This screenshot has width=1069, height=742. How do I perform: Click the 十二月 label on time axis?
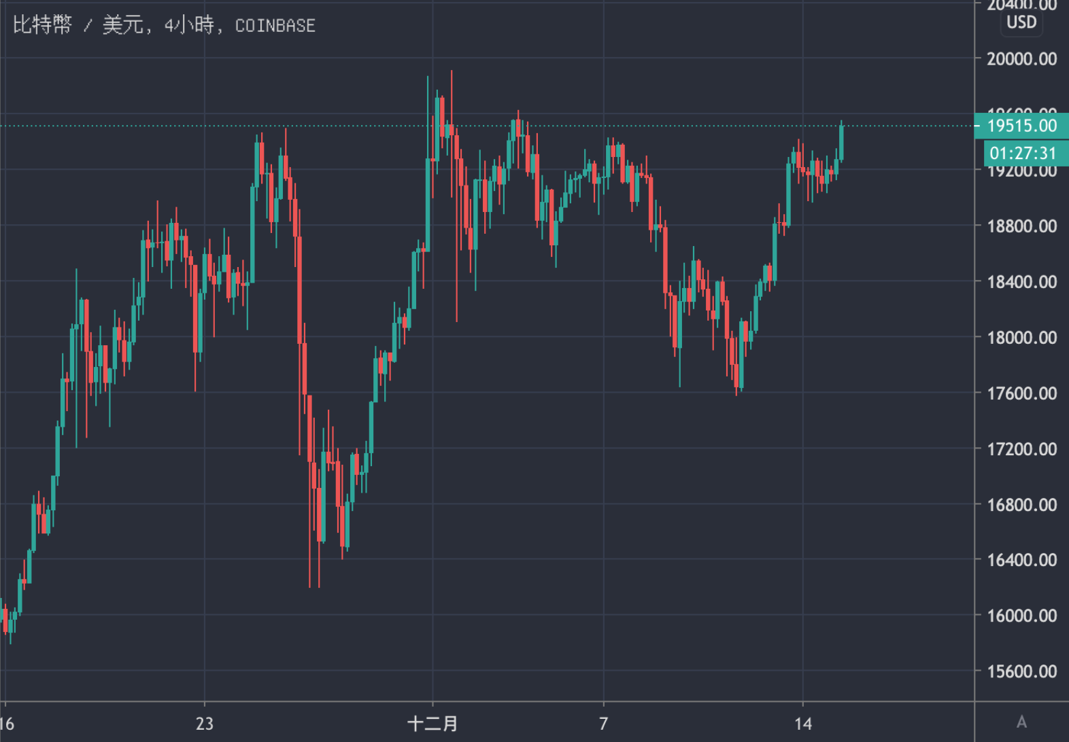click(432, 723)
